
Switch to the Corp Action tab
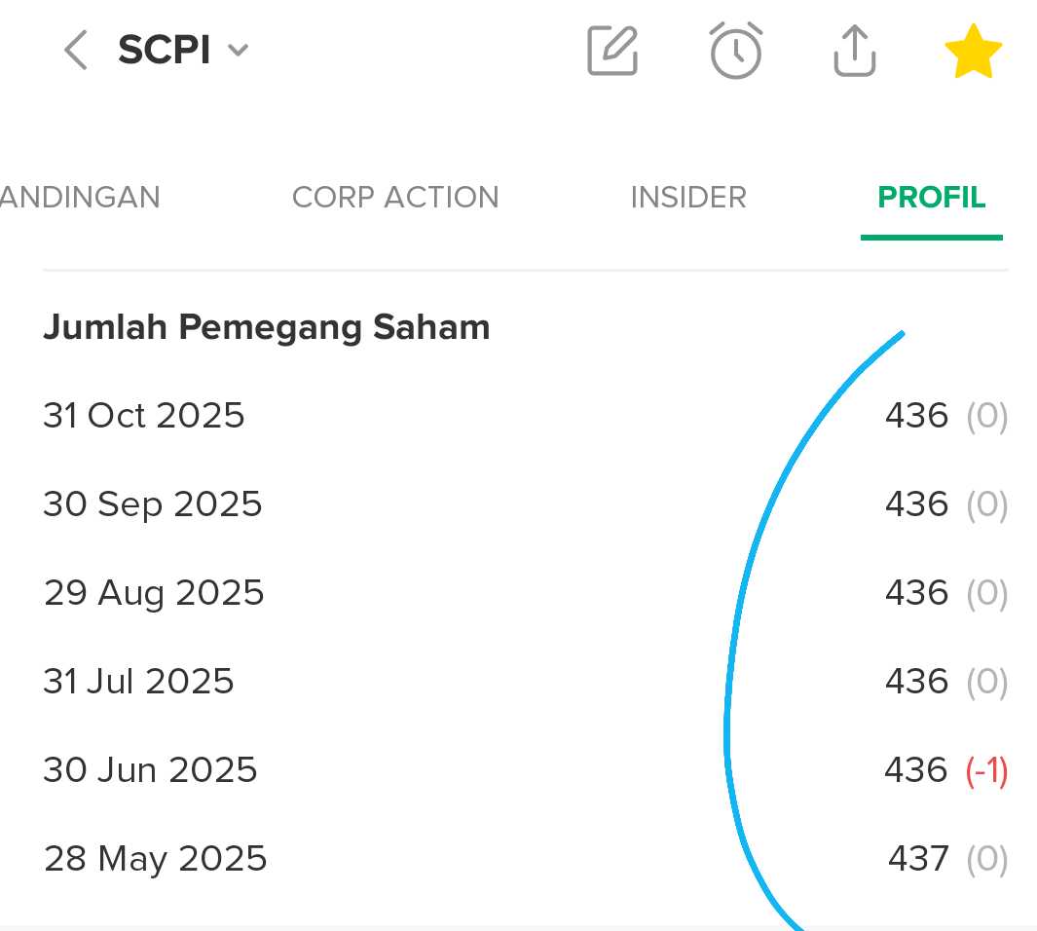[x=395, y=198]
